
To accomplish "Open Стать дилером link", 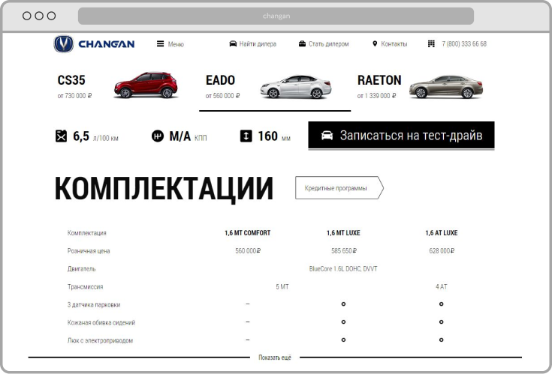I will [329, 44].
